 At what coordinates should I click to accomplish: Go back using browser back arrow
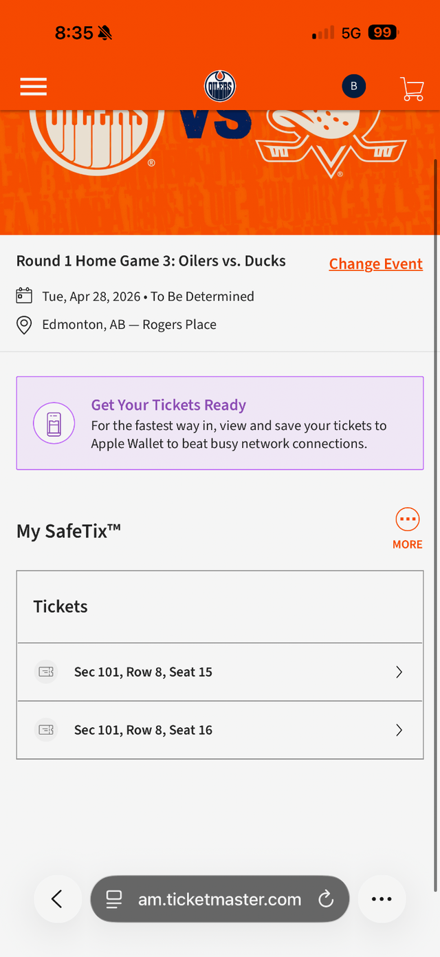click(x=57, y=899)
